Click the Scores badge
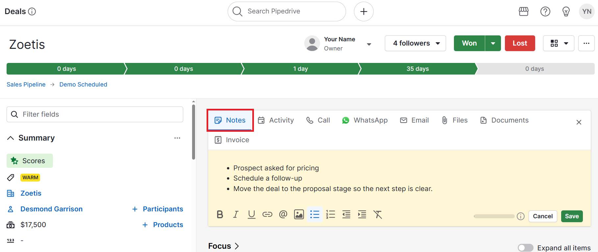This screenshot has width=598, height=252. (x=30, y=161)
